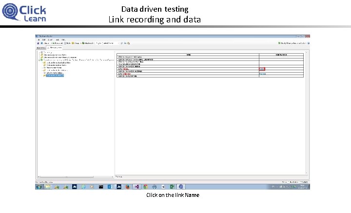Image resolution: width=351 pixels, height=213 pixels.
Task: Collapse the expanded node in the recording tree
Action: (39, 60)
